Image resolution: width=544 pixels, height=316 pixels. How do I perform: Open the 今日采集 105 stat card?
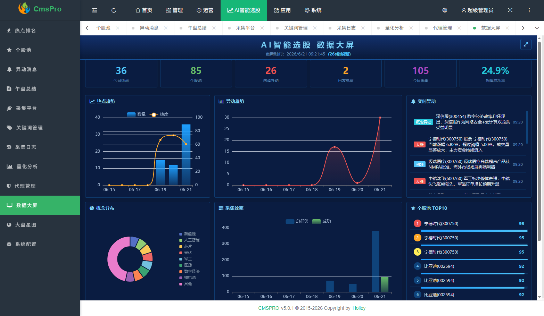click(x=421, y=74)
